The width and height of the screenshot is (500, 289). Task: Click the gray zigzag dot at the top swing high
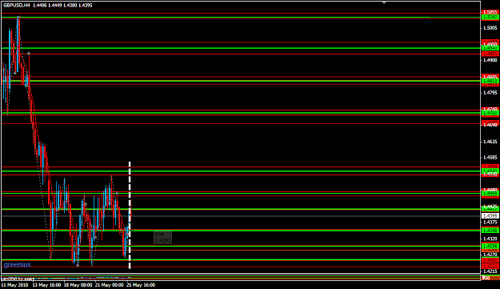(19, 17)
